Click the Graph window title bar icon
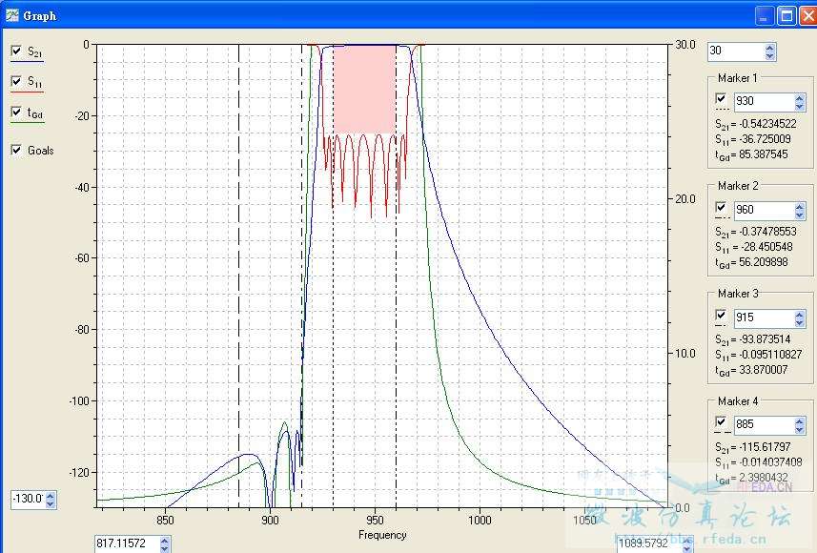The image size is (817, 553). click(x=12, y=15)
